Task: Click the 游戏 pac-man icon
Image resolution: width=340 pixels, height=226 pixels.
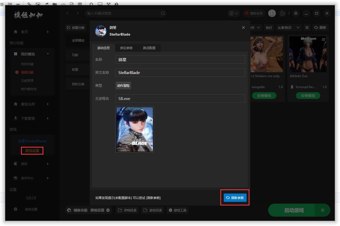Action: (16, 164)
